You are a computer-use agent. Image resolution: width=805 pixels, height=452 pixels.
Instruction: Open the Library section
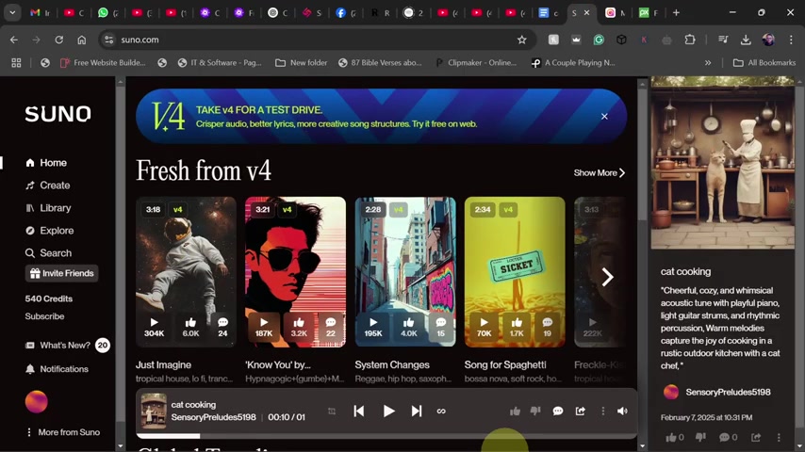pos(48,208)
